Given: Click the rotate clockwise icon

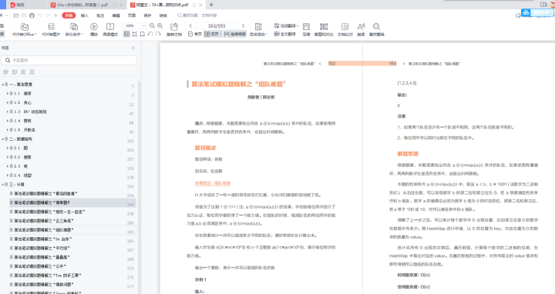Looking at the screenshot, I should click(158, 35).
